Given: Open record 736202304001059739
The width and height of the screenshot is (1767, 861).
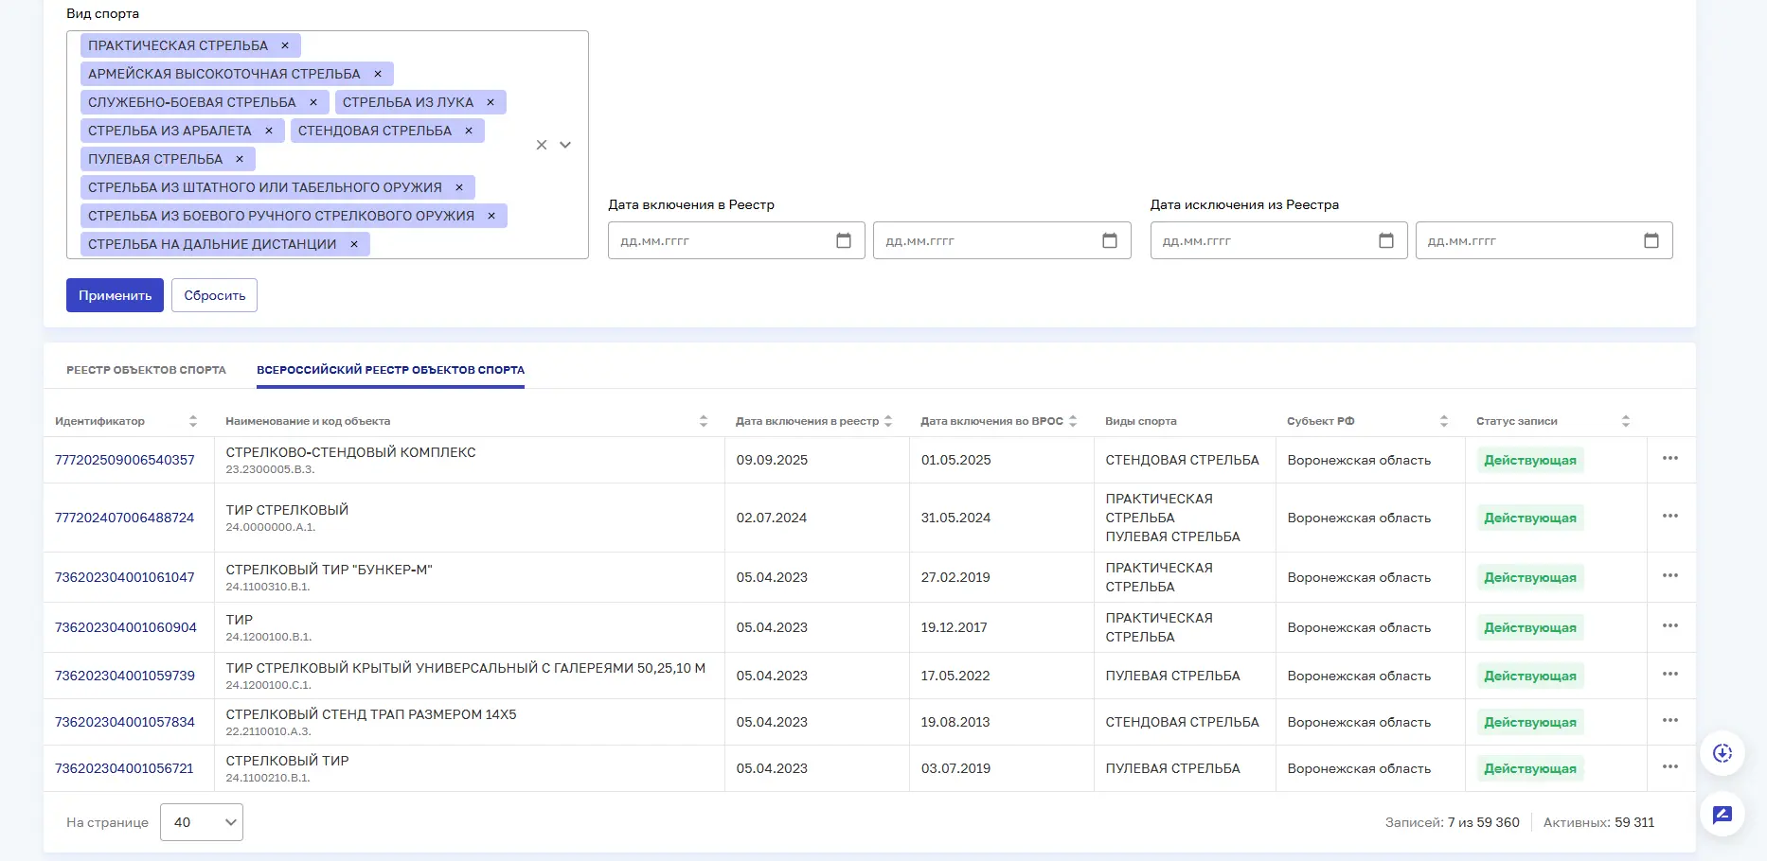Looking at the screenshot, I should (x=125, y=676).
